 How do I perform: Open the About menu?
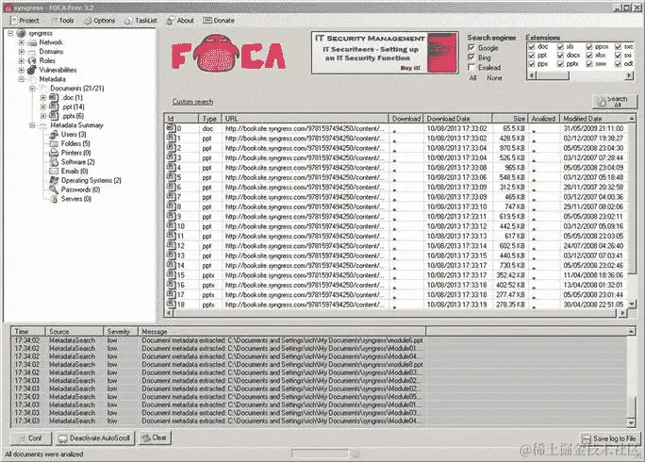[180, 21]
